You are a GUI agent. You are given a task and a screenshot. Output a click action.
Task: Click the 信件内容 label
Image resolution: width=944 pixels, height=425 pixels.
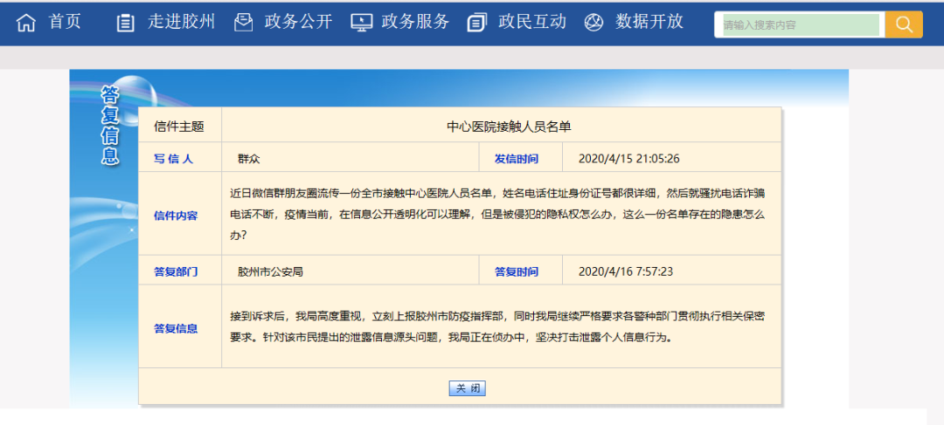(176, 216)
